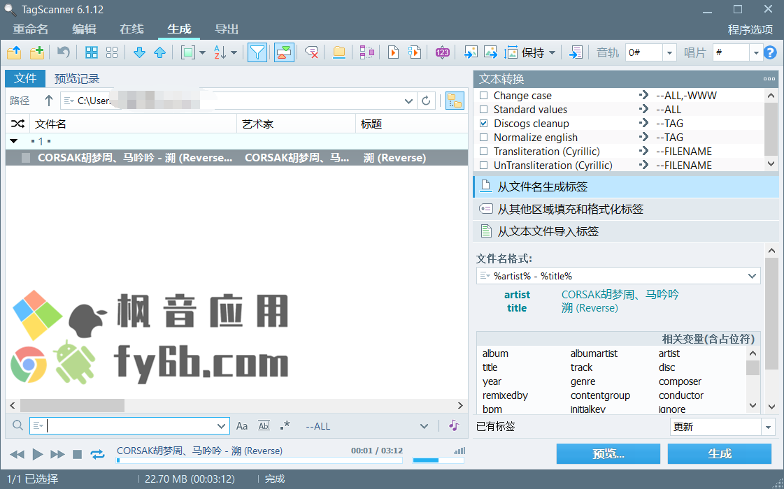Click the yellow folder toolbar icon
Screen dimensions: 784x489
point(339,52)
